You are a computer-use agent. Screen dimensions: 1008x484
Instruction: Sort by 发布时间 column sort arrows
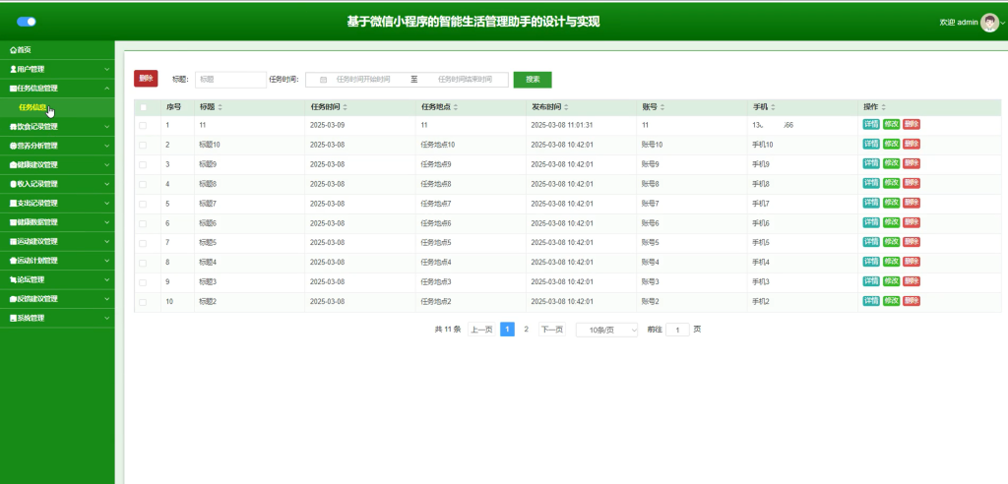pos(566,107)
